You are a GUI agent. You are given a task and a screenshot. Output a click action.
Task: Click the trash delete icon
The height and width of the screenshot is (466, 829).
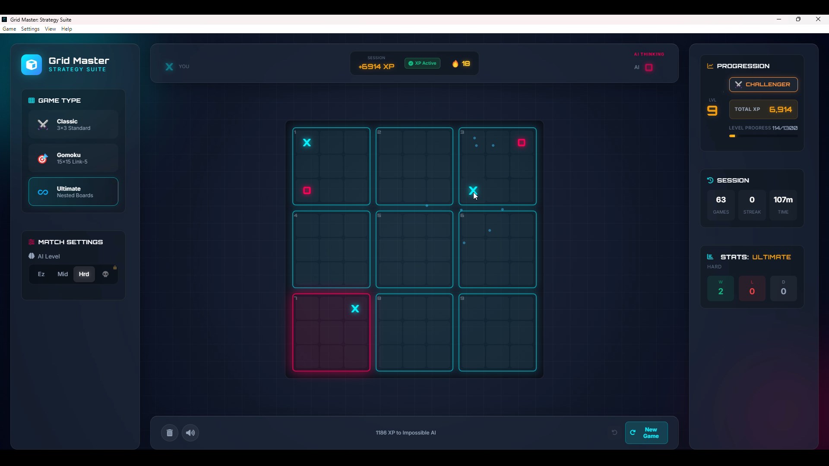coord(170,433)
